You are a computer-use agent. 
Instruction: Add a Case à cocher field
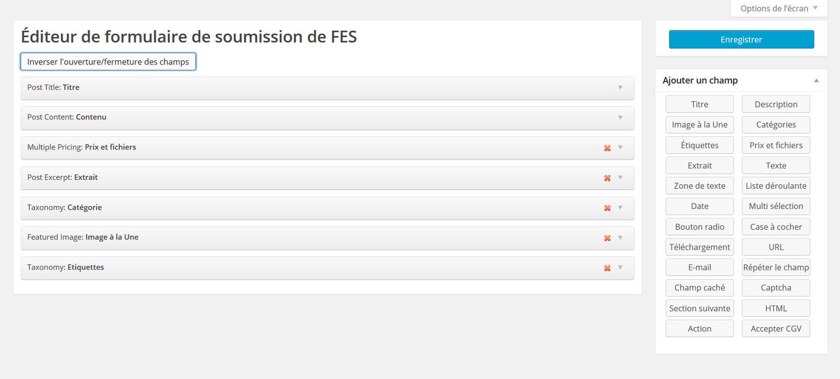(x=776, y=227)
